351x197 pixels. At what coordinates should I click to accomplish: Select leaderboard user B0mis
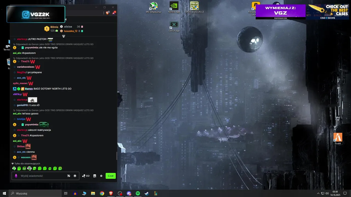(54, 27)
